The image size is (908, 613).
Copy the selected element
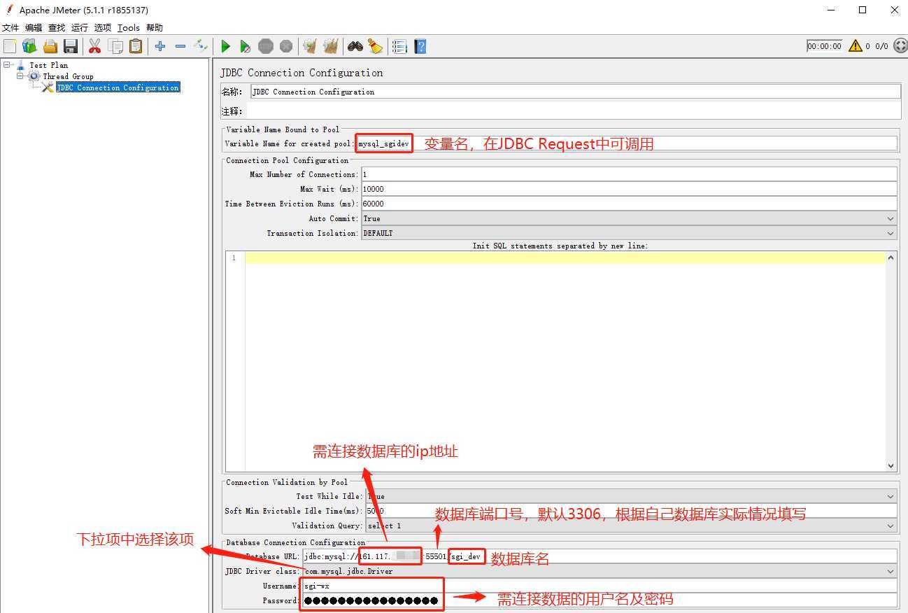(x=115, y=46)
